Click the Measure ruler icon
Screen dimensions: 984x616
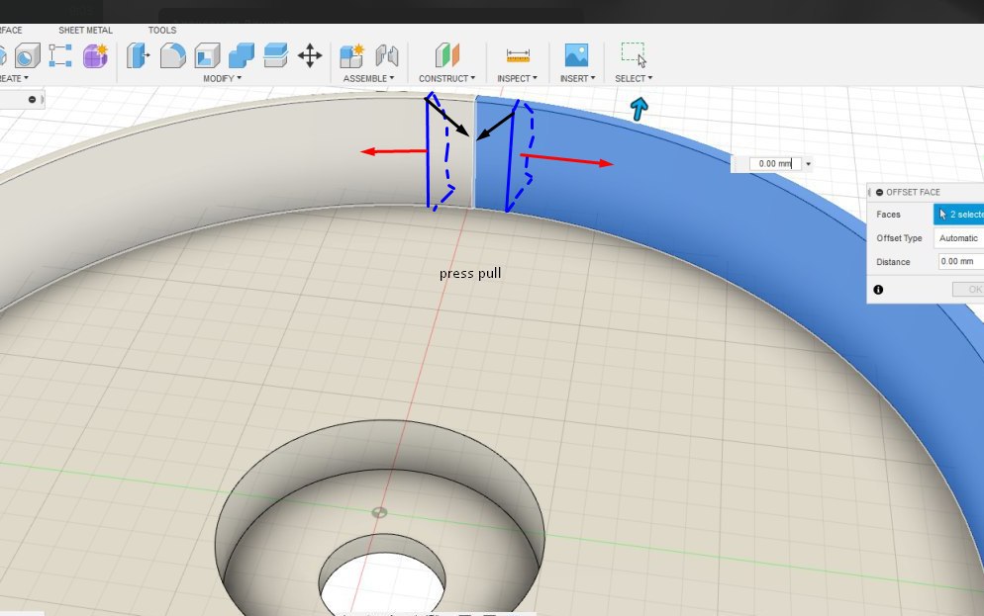pyautogui.click(x=518, y=55)
